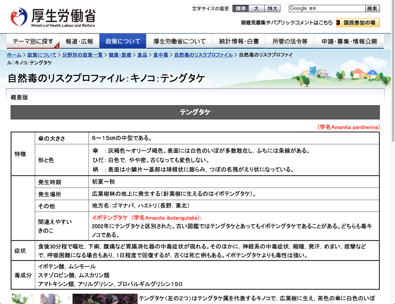The height and width of the screenshot is (304, 395).
Task: Click the arrow icon on 国民参加の場 button
Action: [338, 23]
